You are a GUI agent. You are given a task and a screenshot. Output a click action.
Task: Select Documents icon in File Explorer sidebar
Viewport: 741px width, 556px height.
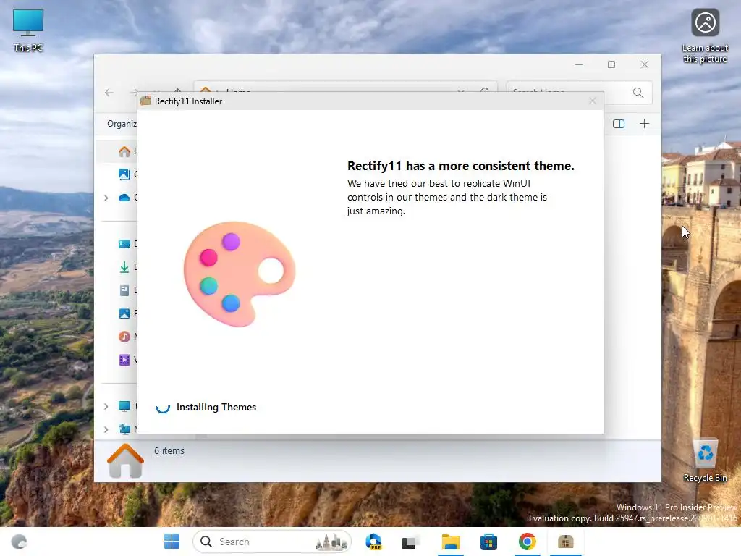[x=124, y=290]
